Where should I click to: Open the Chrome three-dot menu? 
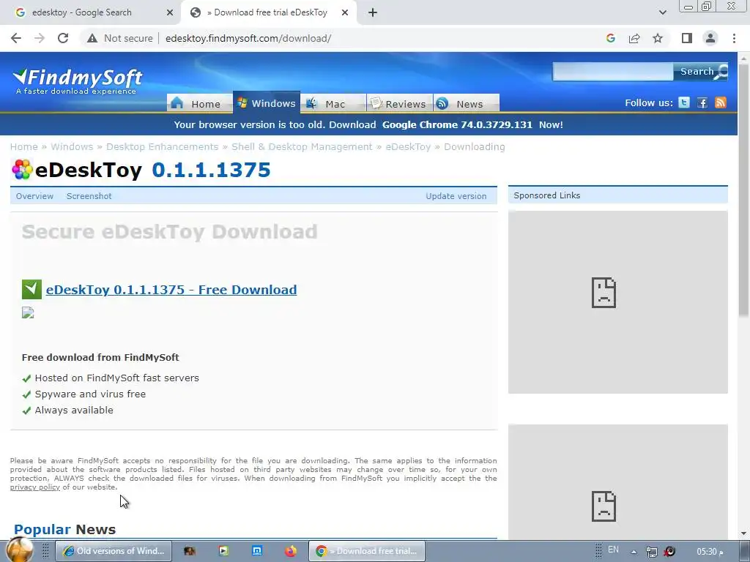(734, 38)
